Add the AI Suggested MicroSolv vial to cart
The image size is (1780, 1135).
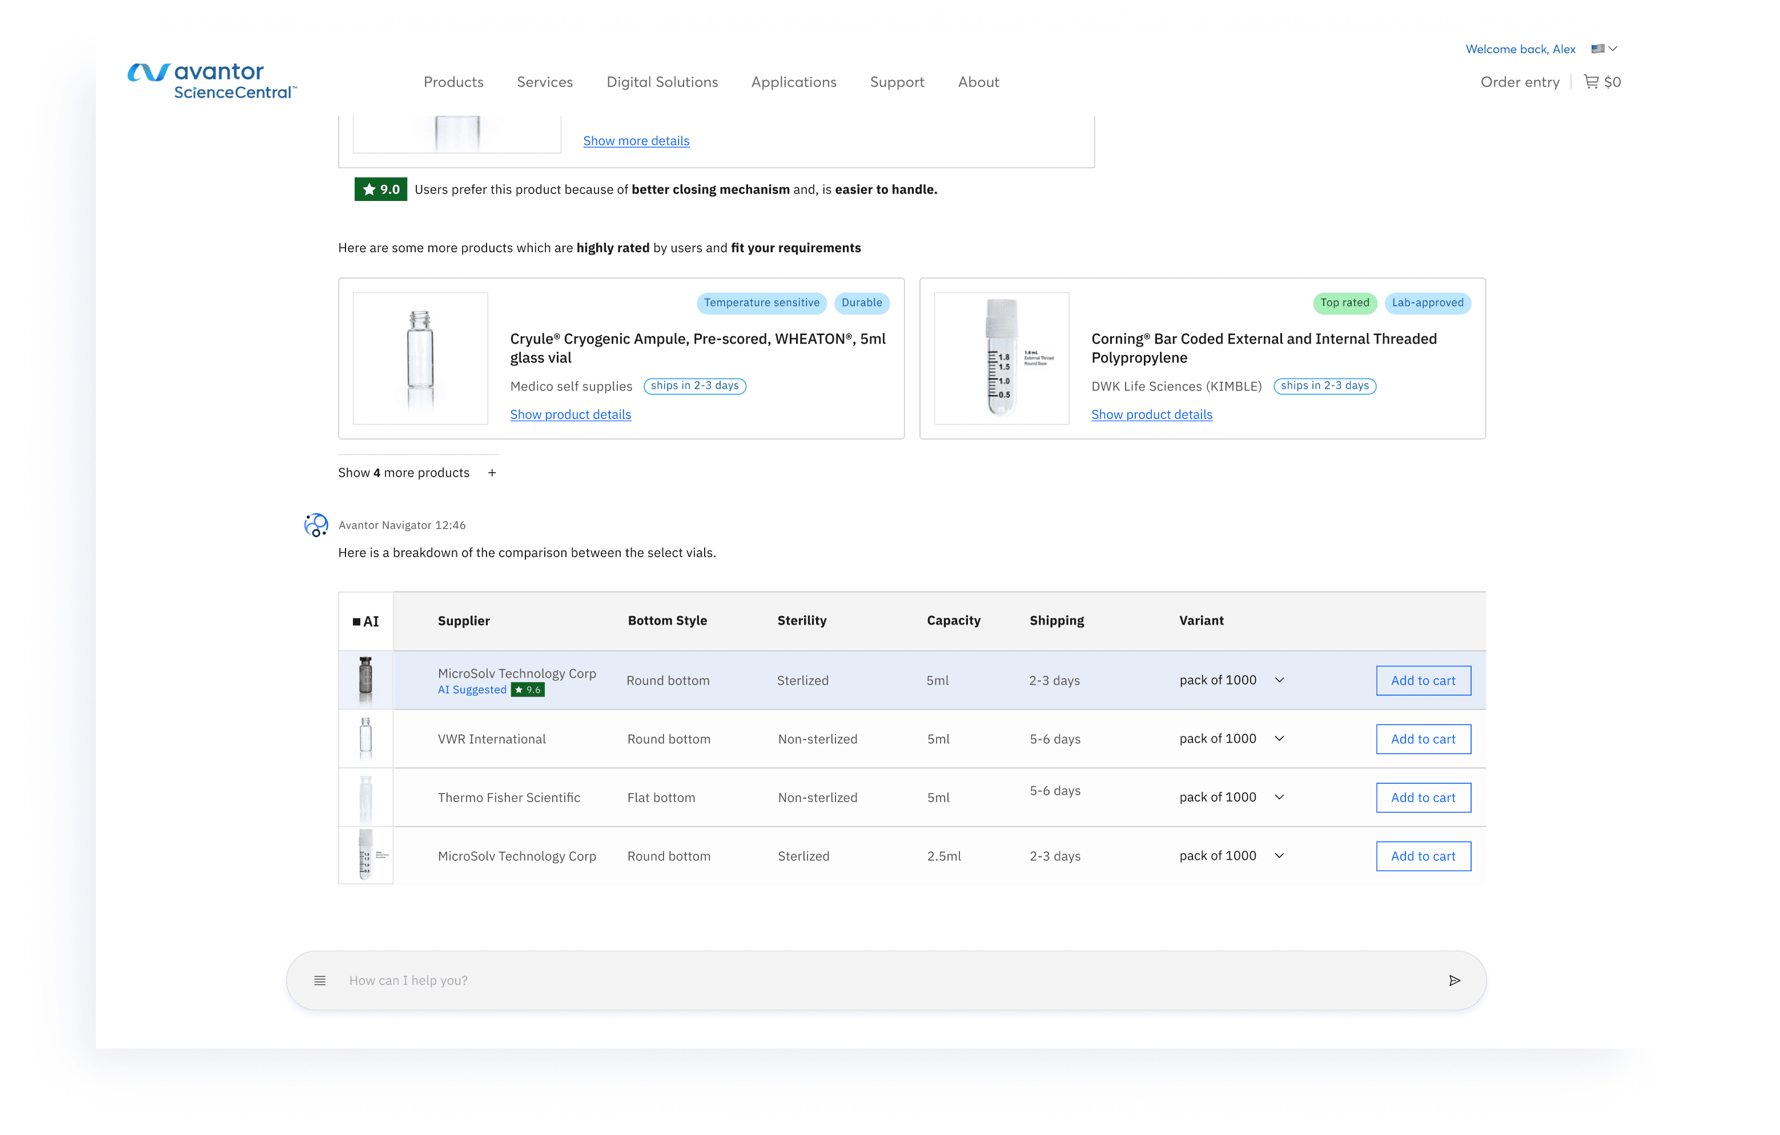pyautogui.click(x=1423, y=681)
